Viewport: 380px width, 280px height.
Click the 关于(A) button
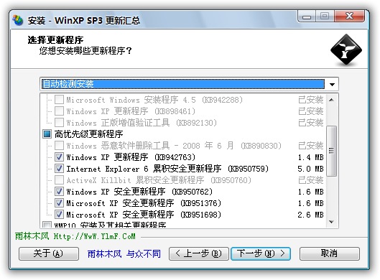(x=49, y=253)
